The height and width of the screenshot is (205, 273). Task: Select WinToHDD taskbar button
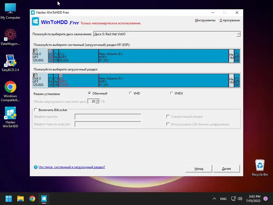tap(44, 199)
